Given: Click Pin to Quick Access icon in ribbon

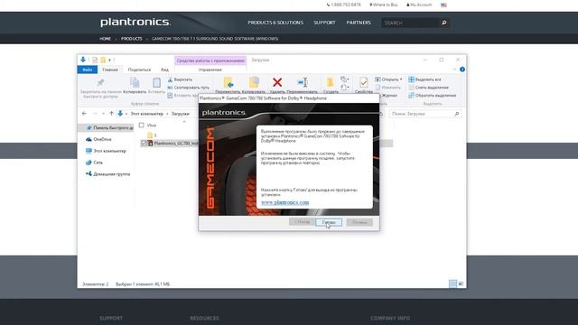Looking at the screenshot, I should tap(100, 82).
